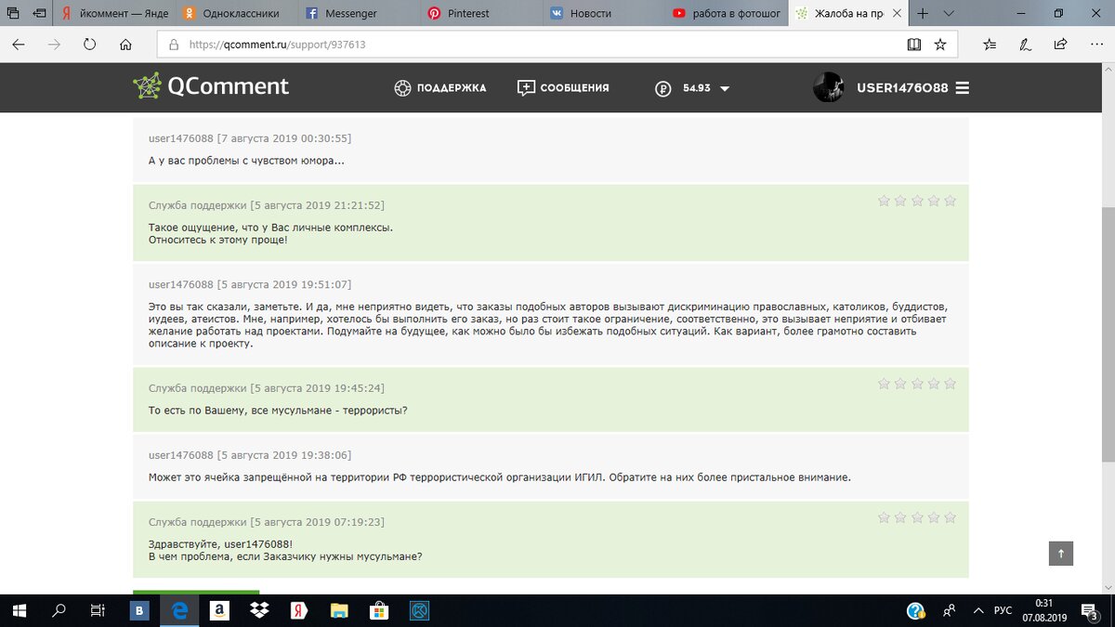
Task: Go forward in the browser
Action: [x=54, y=44]
